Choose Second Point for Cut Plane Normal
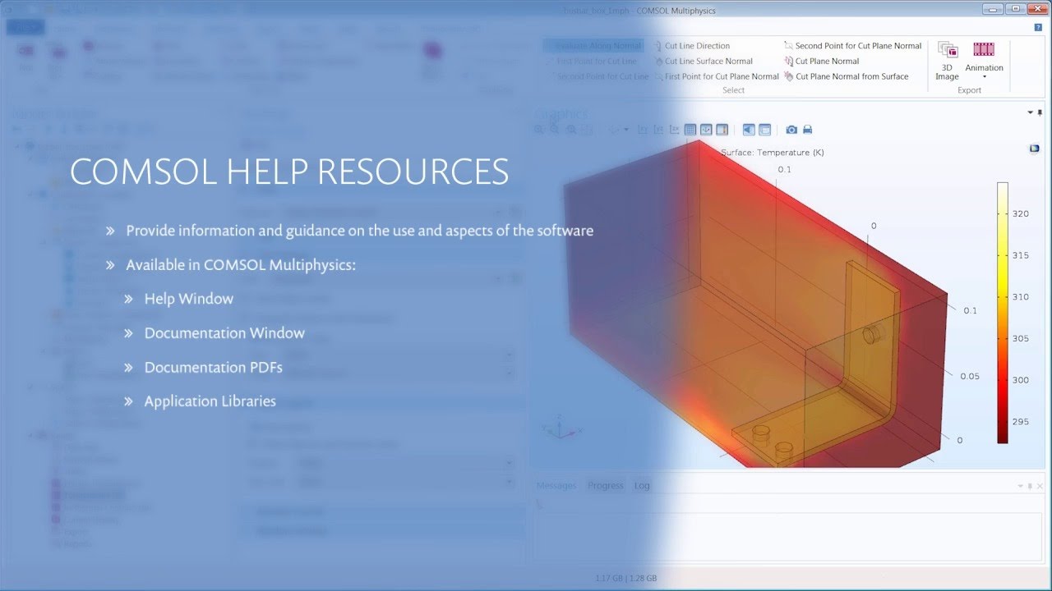The width and height of the screenshot is (1052, 591). point(852,46)
